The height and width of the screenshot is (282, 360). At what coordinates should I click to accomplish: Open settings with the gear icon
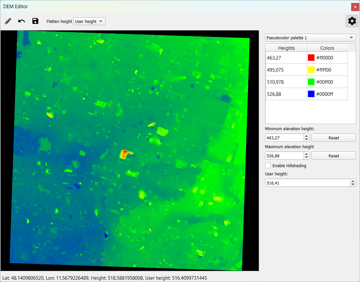(x=352, y=21)
